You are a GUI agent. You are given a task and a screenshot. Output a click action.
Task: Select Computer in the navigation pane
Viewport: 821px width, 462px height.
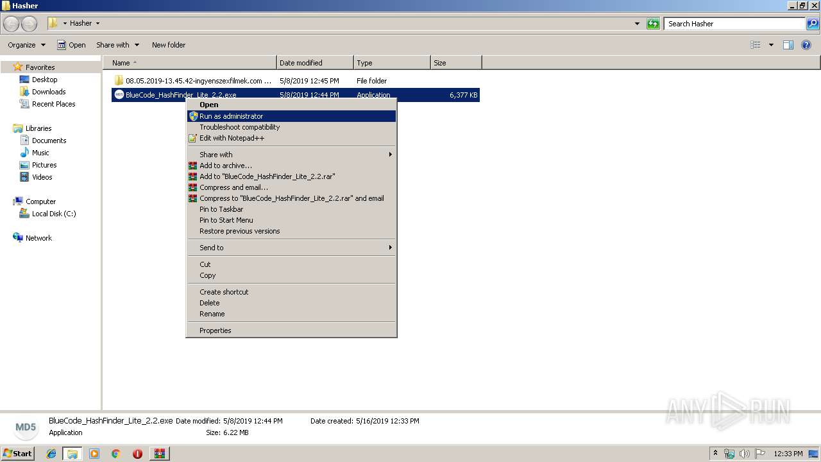point(40,201)
